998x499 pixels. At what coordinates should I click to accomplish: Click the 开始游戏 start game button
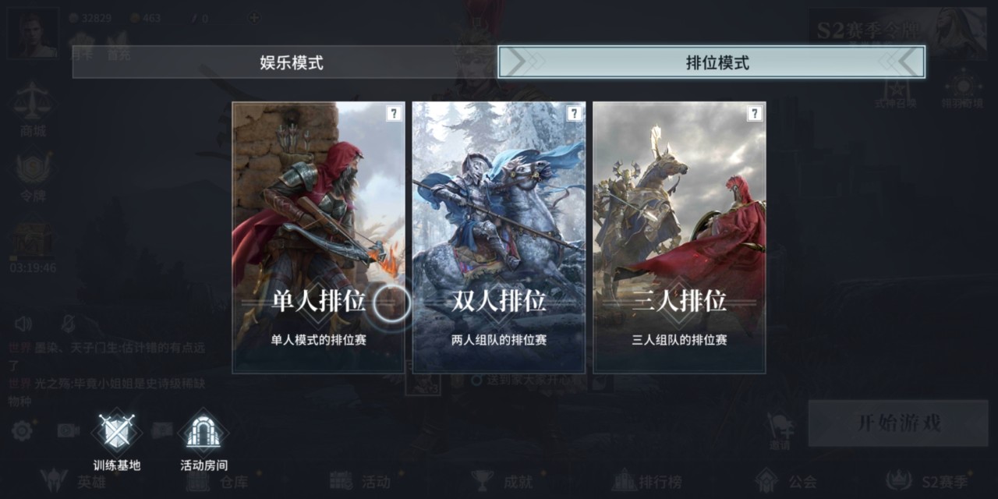898,423
